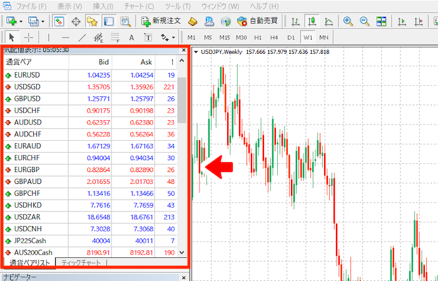Switch to candlestick chart mode

312,21
